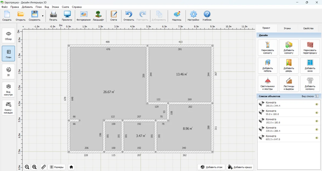Screen dimensions: 322x171
Task: Expand the Сохранить dropdown arrow
Action: [43, 16]
